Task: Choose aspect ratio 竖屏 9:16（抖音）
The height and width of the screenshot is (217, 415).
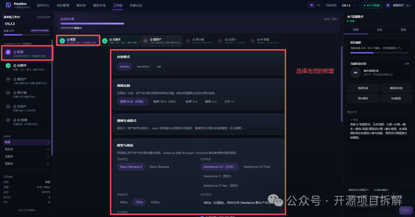Action: pyautogui.click(x=133, y=102)
